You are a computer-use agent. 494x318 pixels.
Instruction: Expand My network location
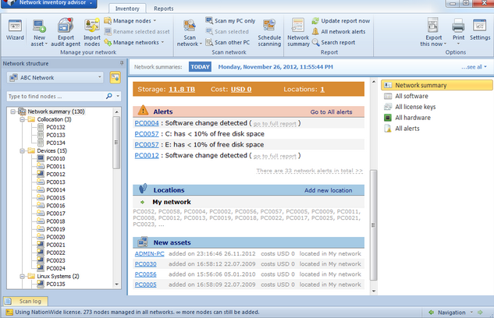tap(142, 202)
